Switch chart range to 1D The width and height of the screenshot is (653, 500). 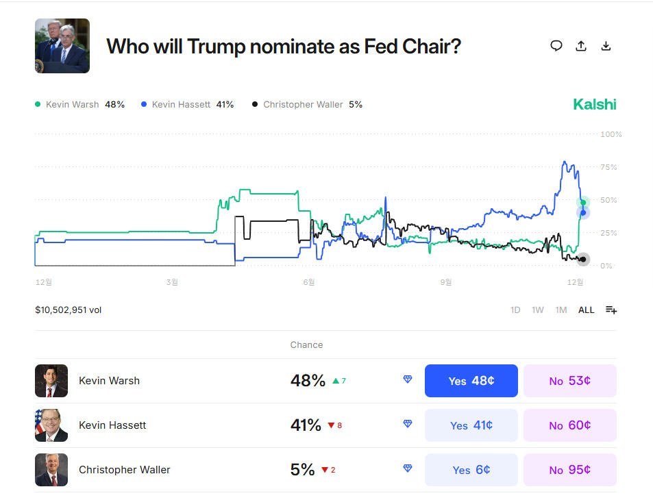coord(515,310)
